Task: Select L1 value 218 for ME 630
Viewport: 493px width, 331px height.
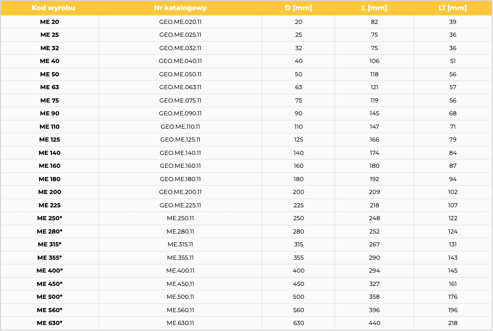Action: point(452,323)
